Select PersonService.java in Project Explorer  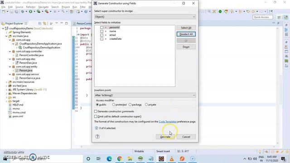pyautogui.click(x=29, y=78)
